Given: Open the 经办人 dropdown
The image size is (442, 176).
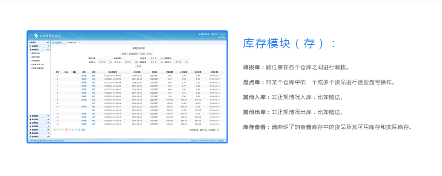Looking at the screenshot, I should tap(130, 62).
